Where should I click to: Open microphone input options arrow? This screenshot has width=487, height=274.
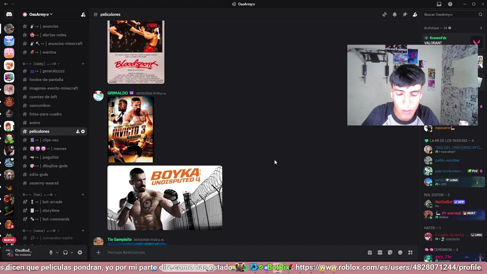click(x=57, y=252)
